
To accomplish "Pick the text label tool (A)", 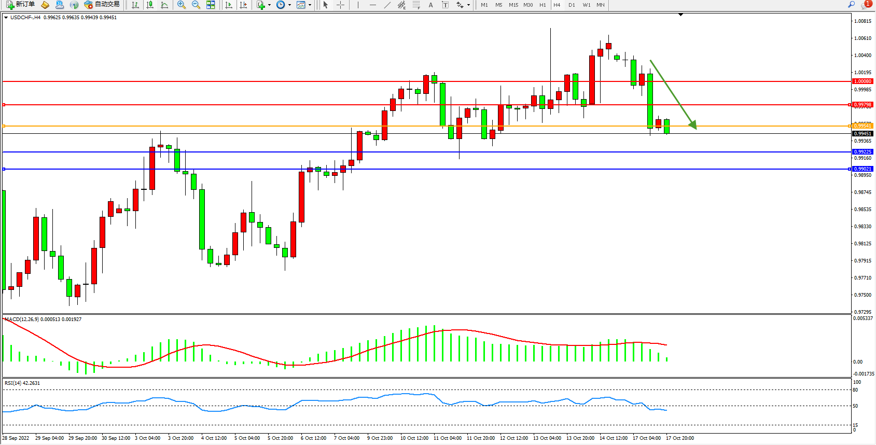I will pyautogui.click(x=430, y=5).
